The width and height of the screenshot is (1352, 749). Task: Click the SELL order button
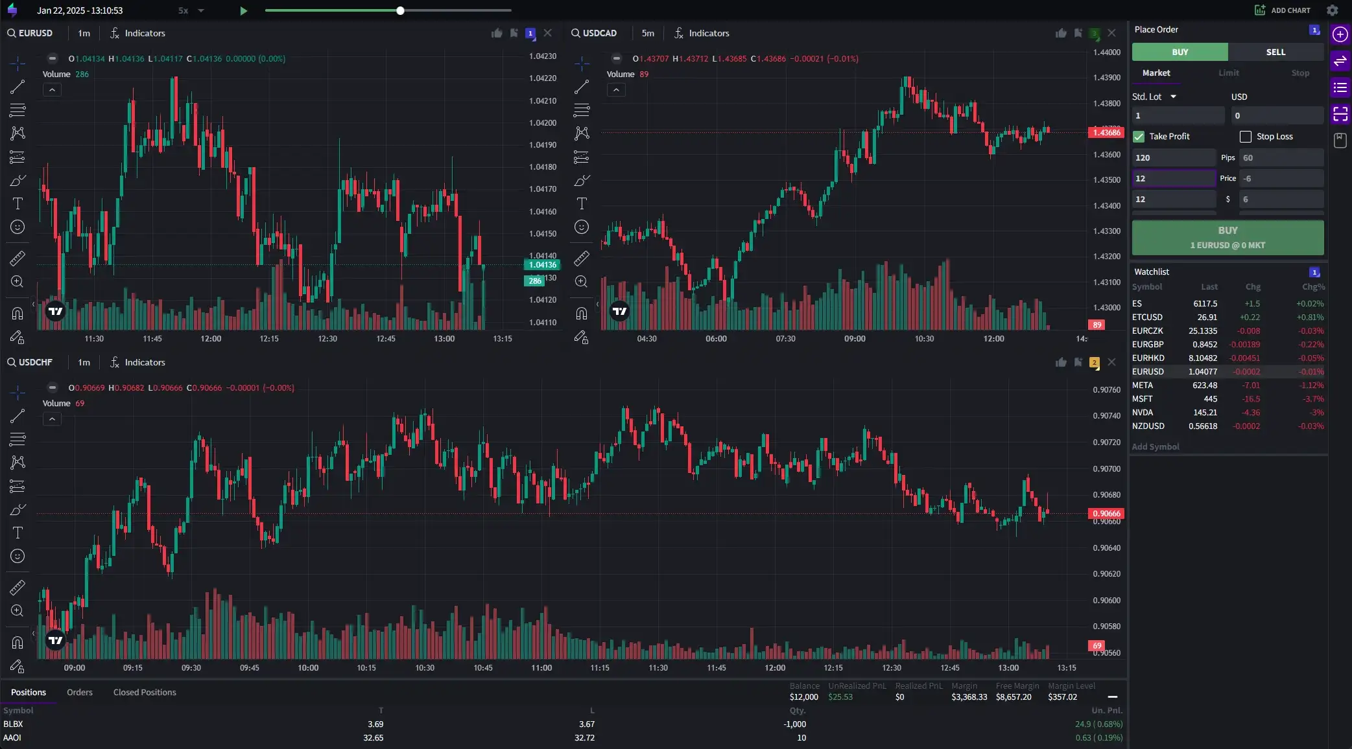pyautogui.click(x=1274, y=52)
